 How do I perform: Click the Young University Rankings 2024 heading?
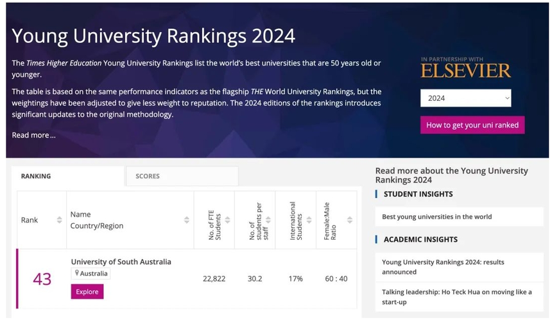pos(153,36)
